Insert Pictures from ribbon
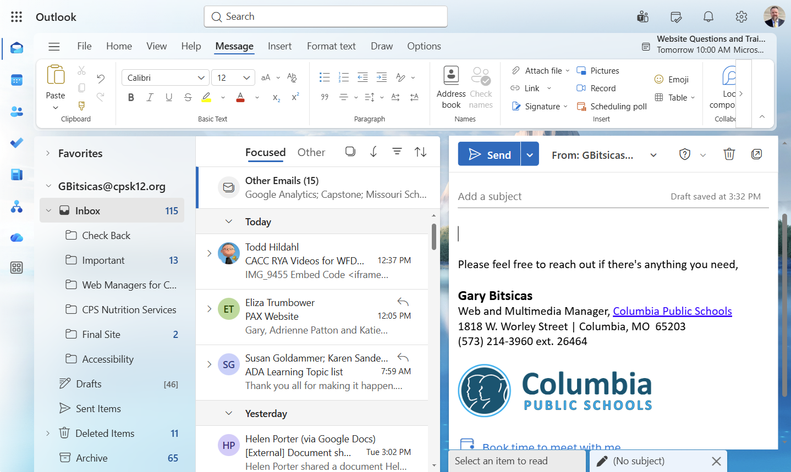The width and height of the screenshot is (791, 472). coord(597,71)
